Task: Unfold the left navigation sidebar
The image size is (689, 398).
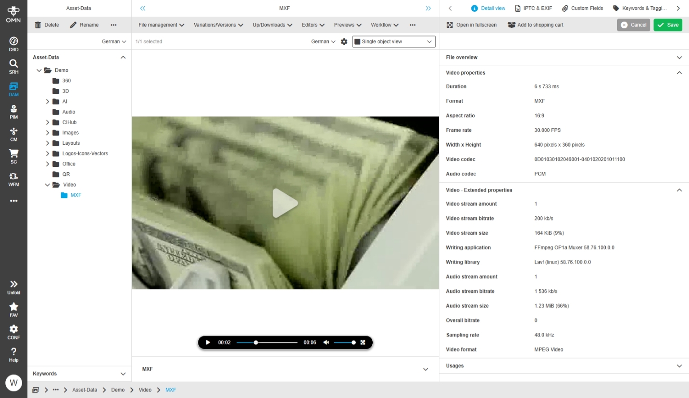Action: [13, 287]
